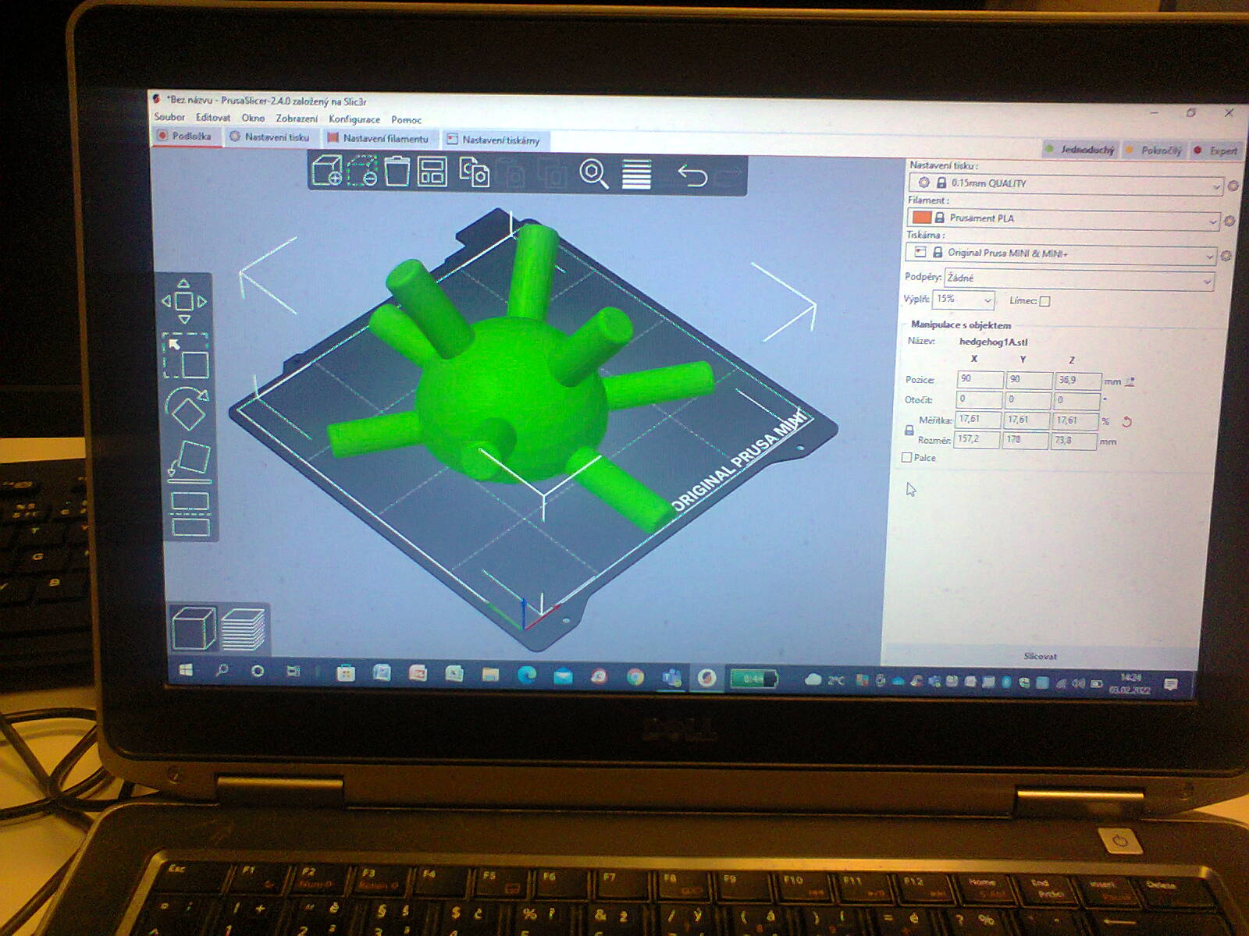Arrange objects on the bed

pyautogui.click(x=432, y=172)
